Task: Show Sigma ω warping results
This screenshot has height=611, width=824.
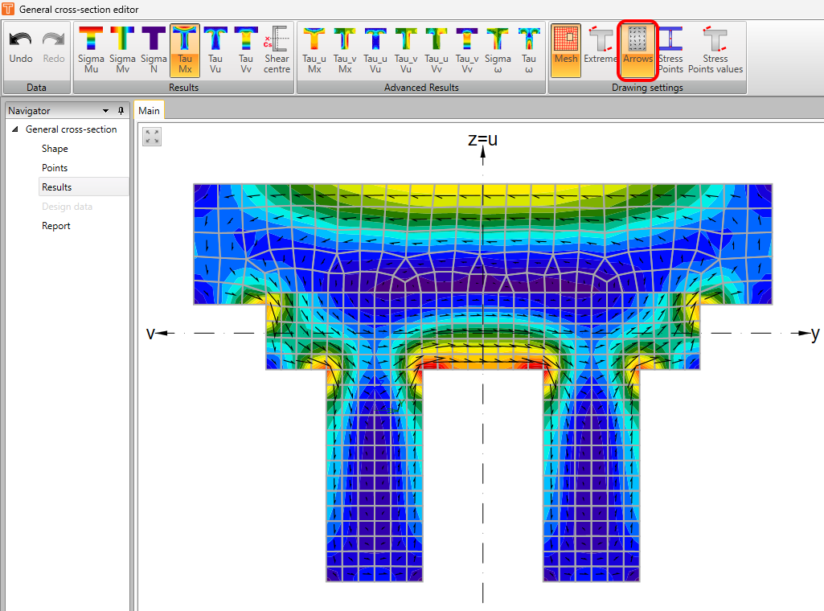Action: tap(498, 49)
